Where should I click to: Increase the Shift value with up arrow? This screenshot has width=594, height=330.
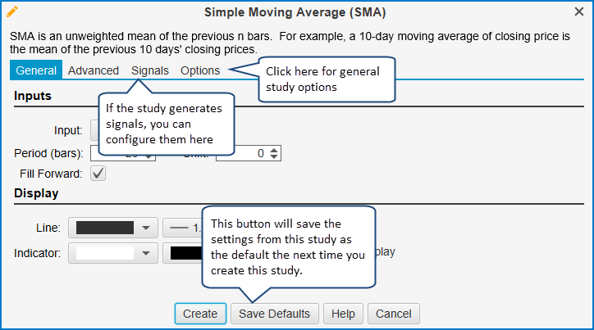pyautogui.click(x=275, y=149)
